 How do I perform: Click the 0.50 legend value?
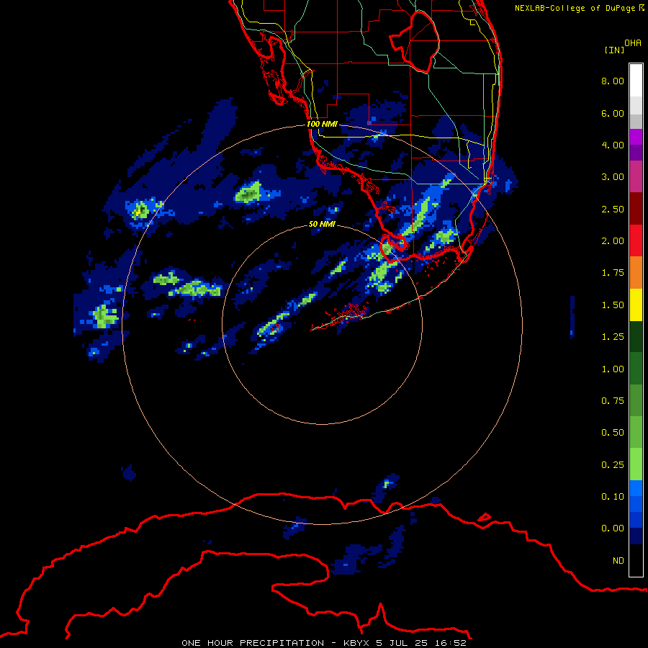click(x=613, y=433)
